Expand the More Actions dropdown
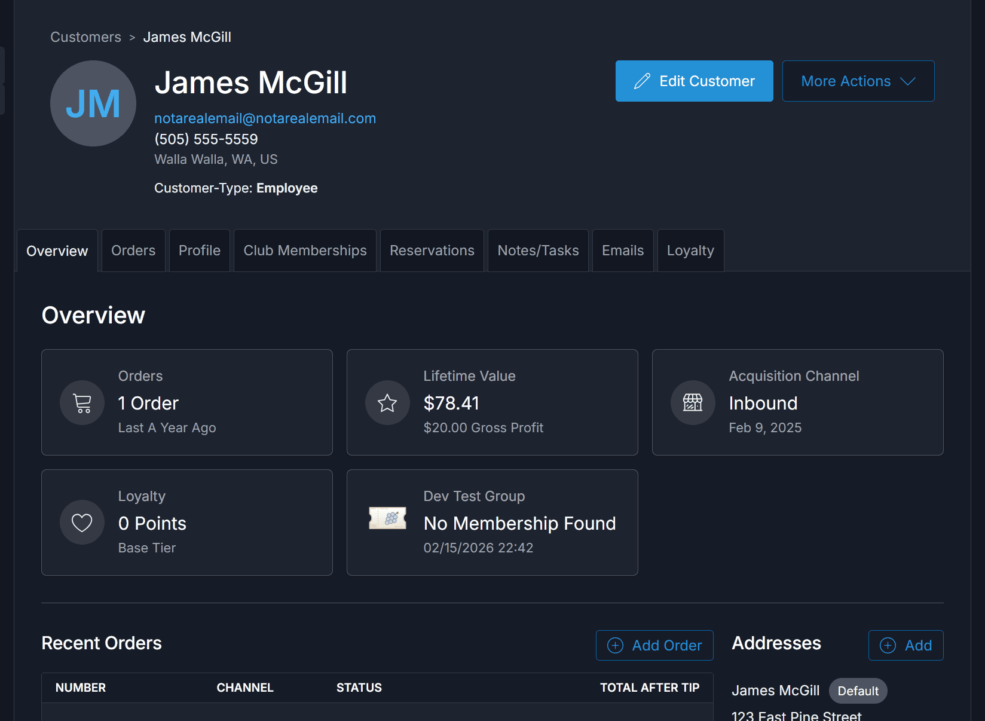 pos(858,81)
